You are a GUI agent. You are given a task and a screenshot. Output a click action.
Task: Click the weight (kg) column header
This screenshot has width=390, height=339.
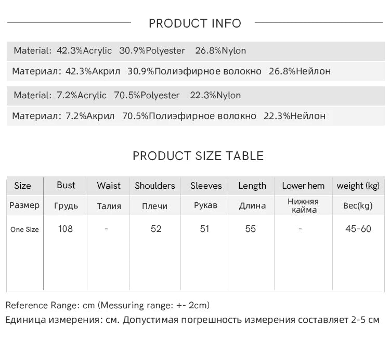pos(358,186)
